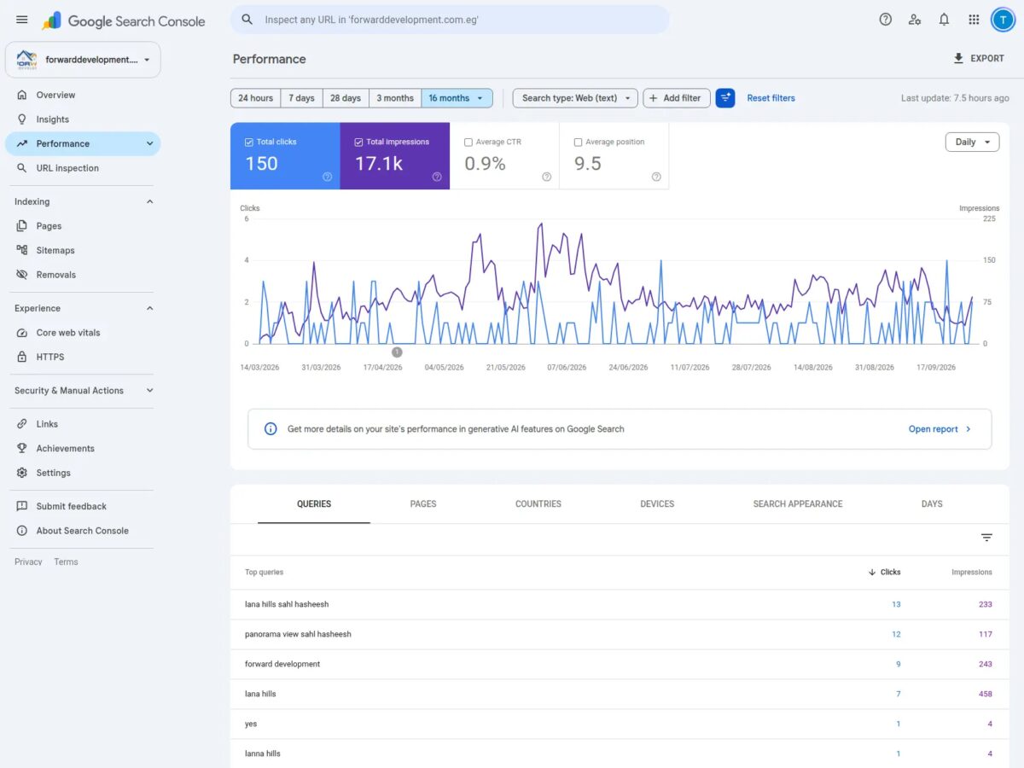Click the Reset filters link
The image size is (1024, 768).
coord(771,98)
